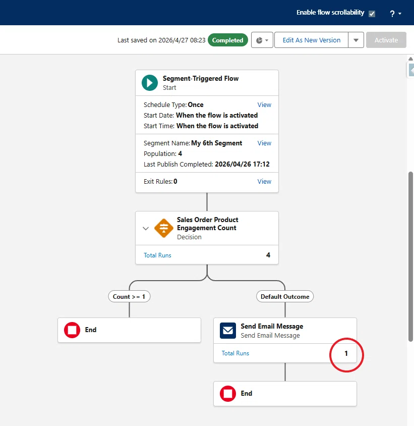View the Segment Name details
The width and height of the screenshot is (414, 426).
click(x=264, y=143)
